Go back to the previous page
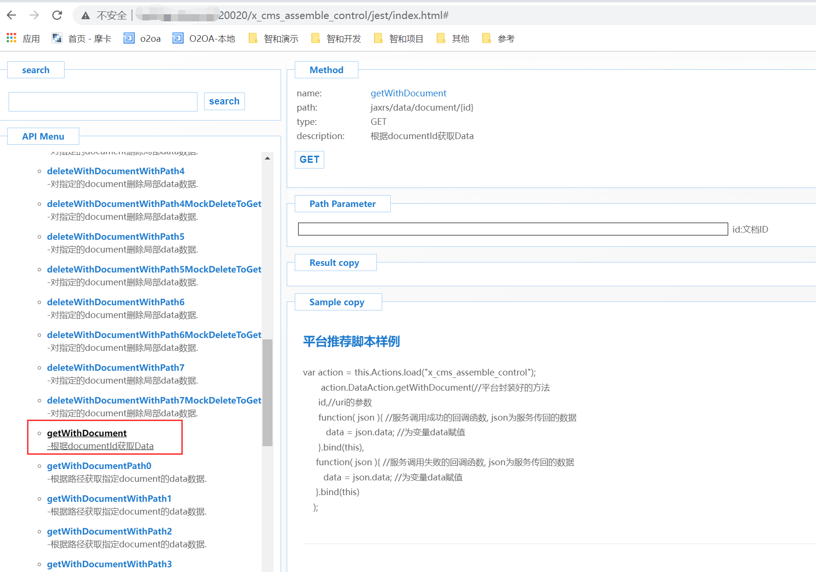 point(12,15)
